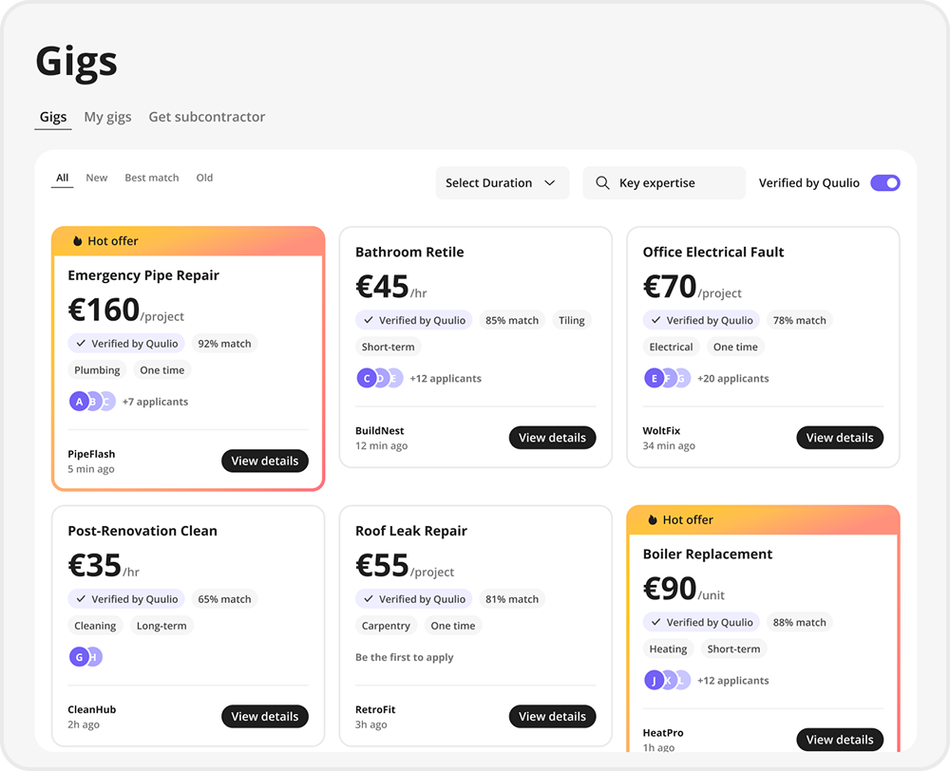Click the Plumbing tag on Emergency Pipe Repair
The width and height of the screenshot is (950, 771).
tap(98, 370)
